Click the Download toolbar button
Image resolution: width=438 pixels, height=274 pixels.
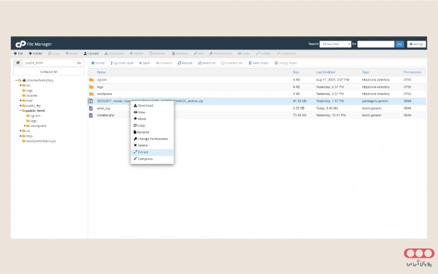(x=114, y=53)
